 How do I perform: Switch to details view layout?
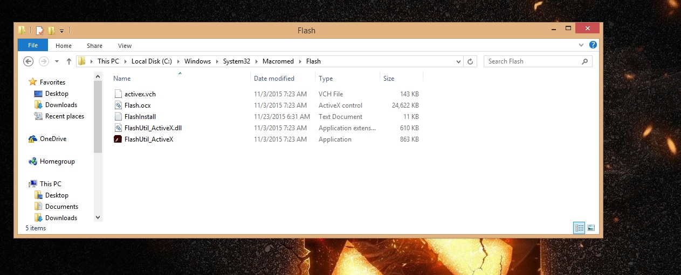(579, 228)
